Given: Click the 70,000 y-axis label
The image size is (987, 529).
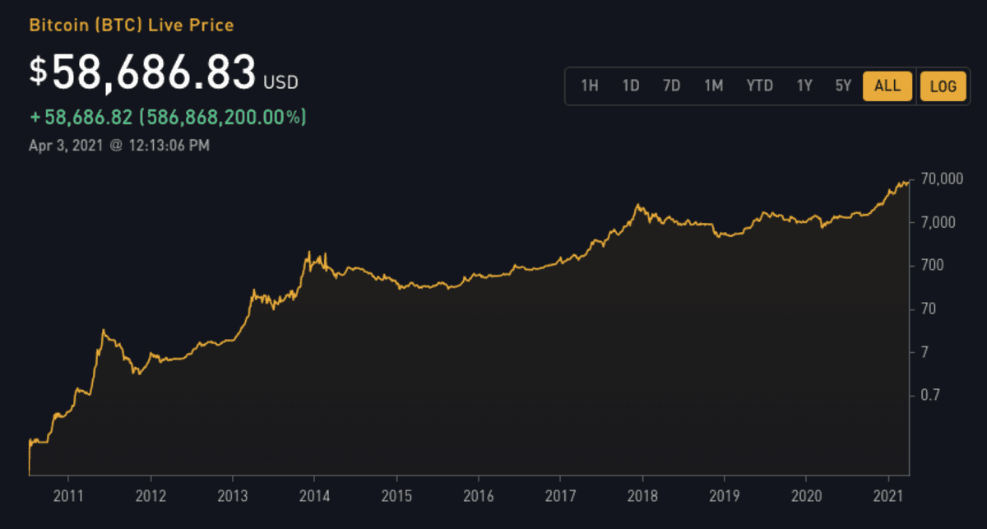Looking at the screenshot, I should point(940,179).
